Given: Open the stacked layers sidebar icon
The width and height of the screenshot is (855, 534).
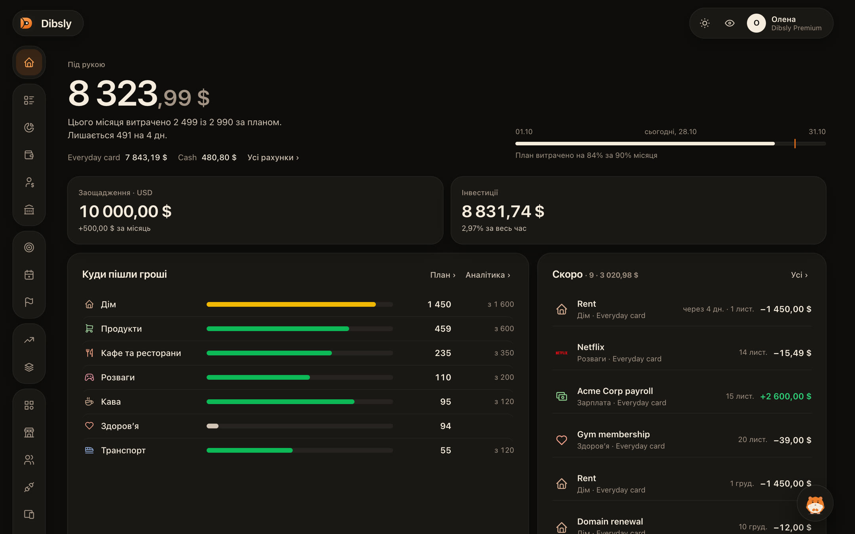Looking at the screenshot, I should (x=29, y=367).
